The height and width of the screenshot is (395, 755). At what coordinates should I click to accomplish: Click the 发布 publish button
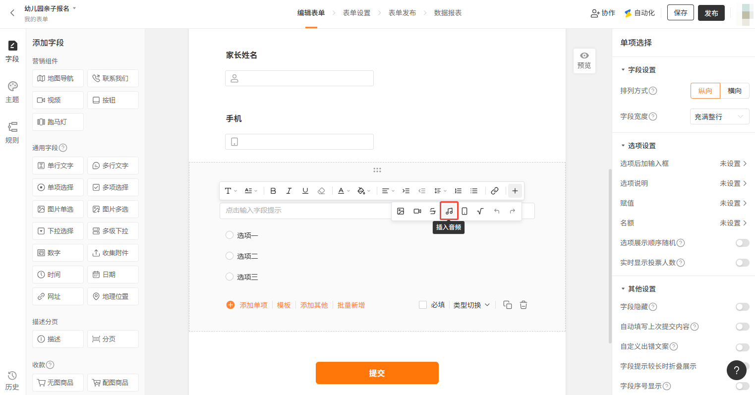pos(711,13)
